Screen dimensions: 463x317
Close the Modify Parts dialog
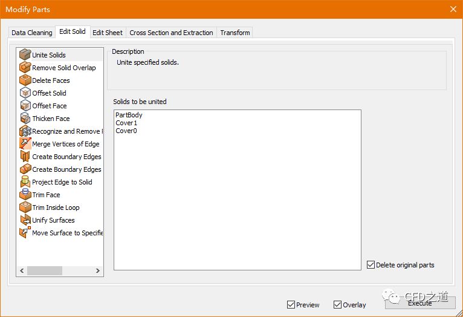point(453,9)
